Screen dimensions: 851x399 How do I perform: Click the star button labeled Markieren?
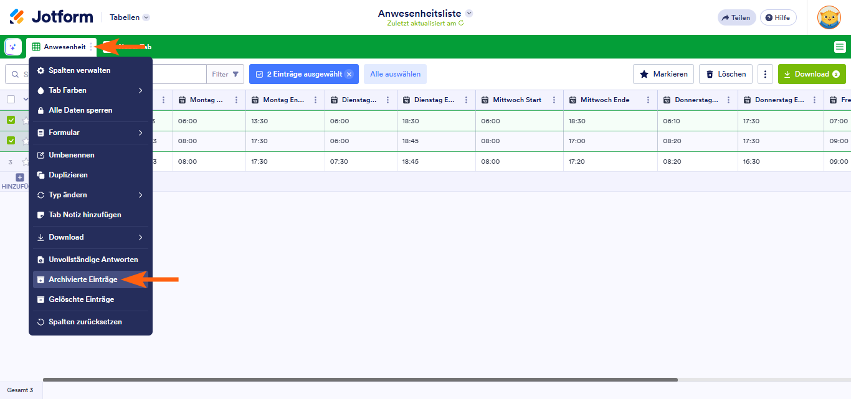(663, 74)
